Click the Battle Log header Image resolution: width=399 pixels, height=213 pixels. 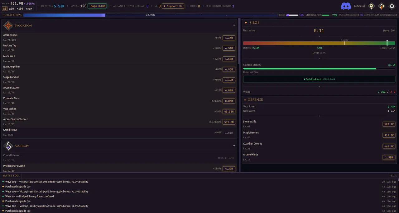[11, 176]
